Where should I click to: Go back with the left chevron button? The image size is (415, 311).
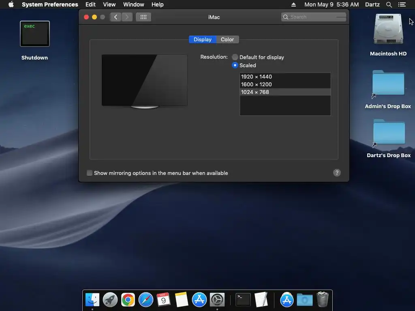click(116, 17)
